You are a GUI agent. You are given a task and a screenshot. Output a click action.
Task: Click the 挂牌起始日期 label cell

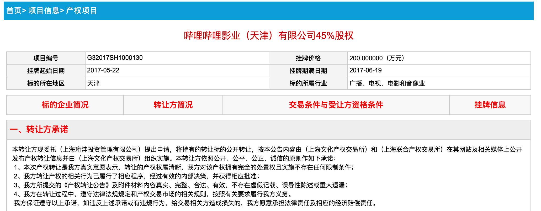point(46,71)
